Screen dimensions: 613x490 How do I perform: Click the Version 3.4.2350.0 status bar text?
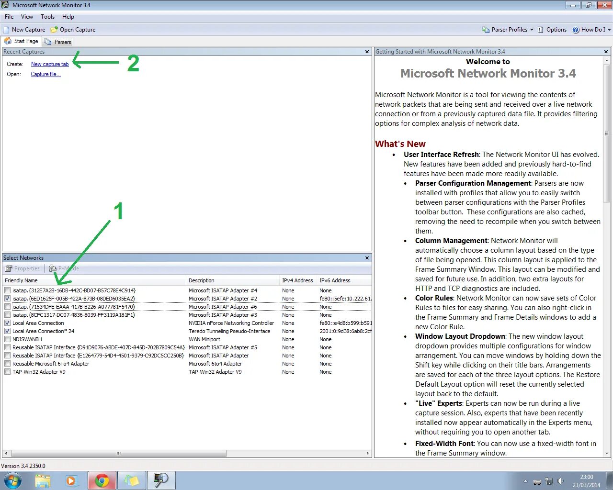click(23, 466)
